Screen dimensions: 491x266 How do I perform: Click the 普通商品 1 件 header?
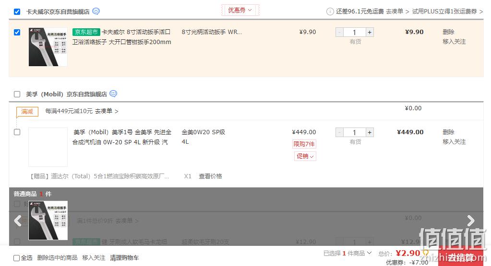(32, 194)
